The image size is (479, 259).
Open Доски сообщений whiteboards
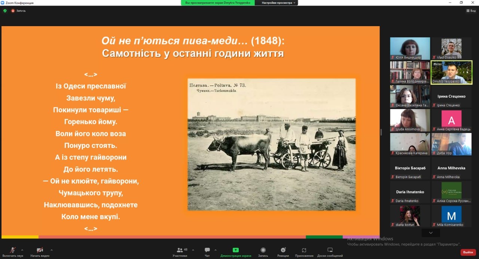pos(330,252)
